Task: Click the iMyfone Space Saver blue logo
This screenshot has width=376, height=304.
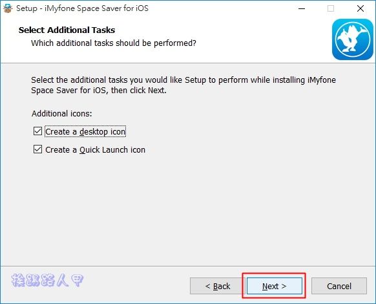Action: pos(353,39)
